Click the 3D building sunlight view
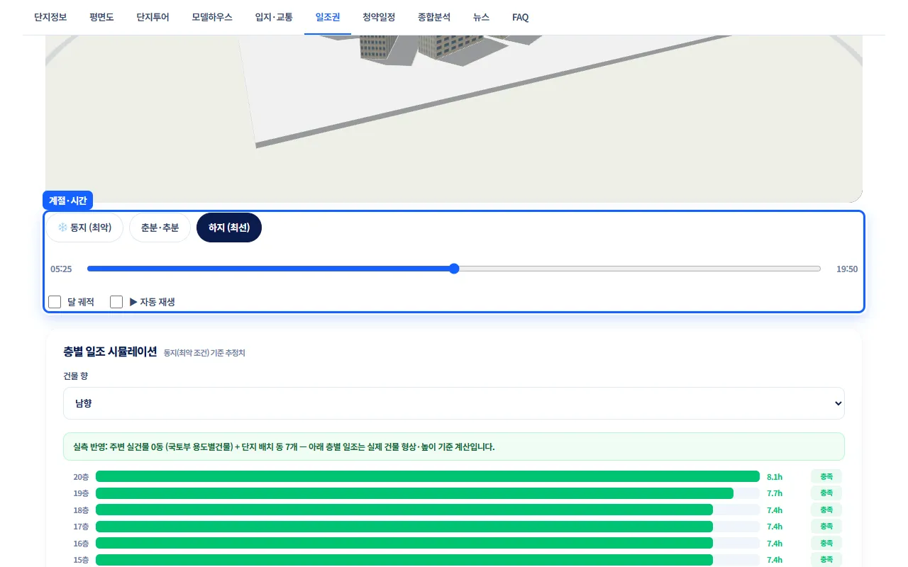Screen dimensions: 908x567 (x=454, y=119)
